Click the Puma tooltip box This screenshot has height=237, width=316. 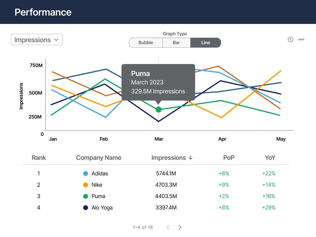(x=158, y=82)
